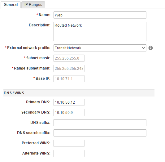Click the Base IP field
The height and width of the screenshot is (162, 165).
pyautogui.click(x=69, y=79)
